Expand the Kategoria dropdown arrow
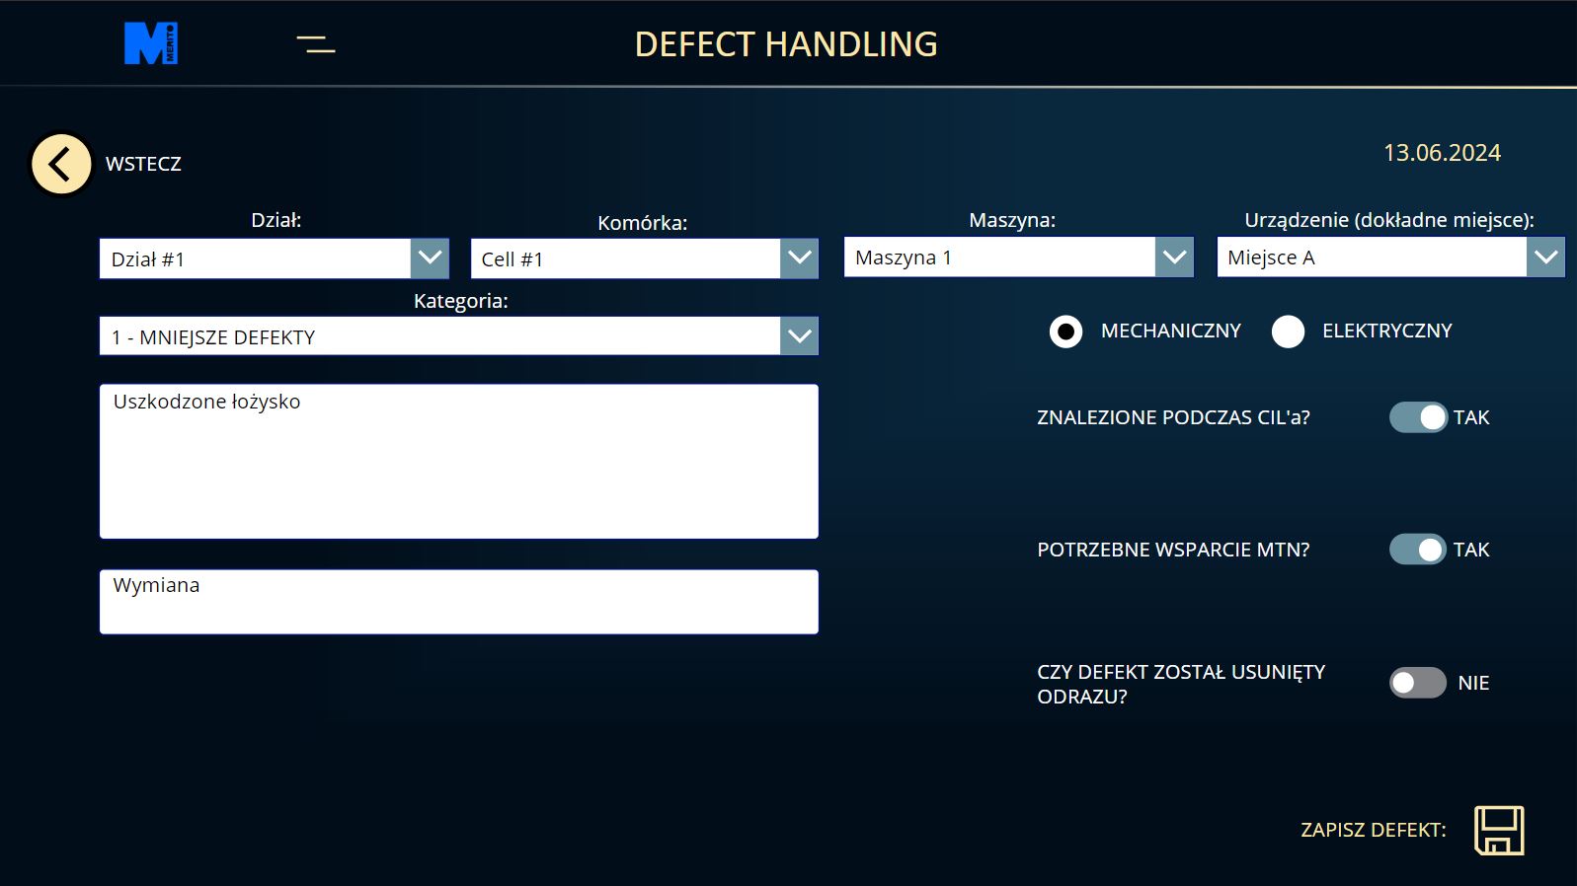1577x886 pixels. click(x=799, y=336)
